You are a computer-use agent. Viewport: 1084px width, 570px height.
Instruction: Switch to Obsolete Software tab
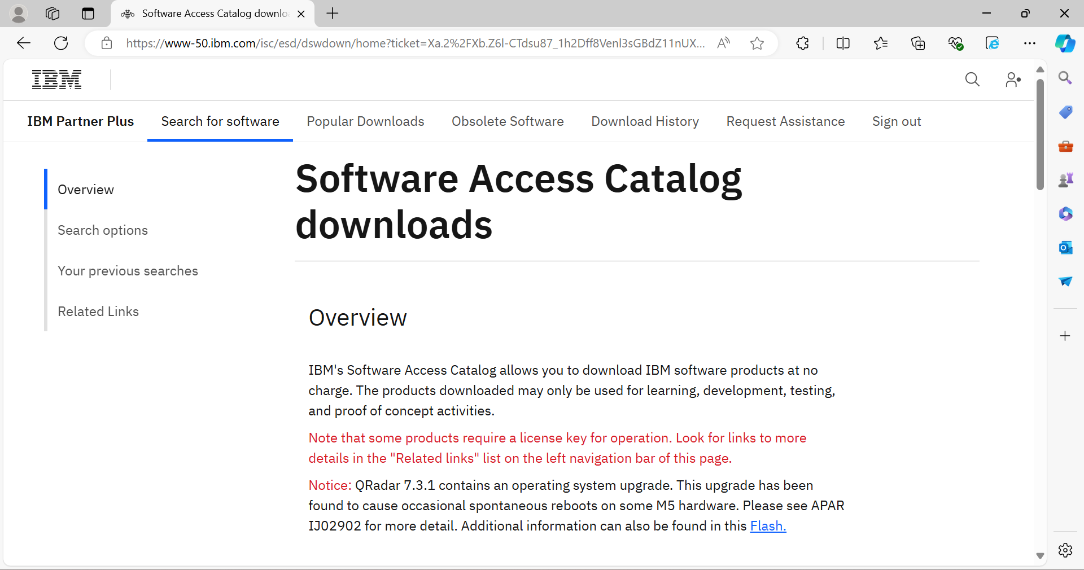[508, 121]
